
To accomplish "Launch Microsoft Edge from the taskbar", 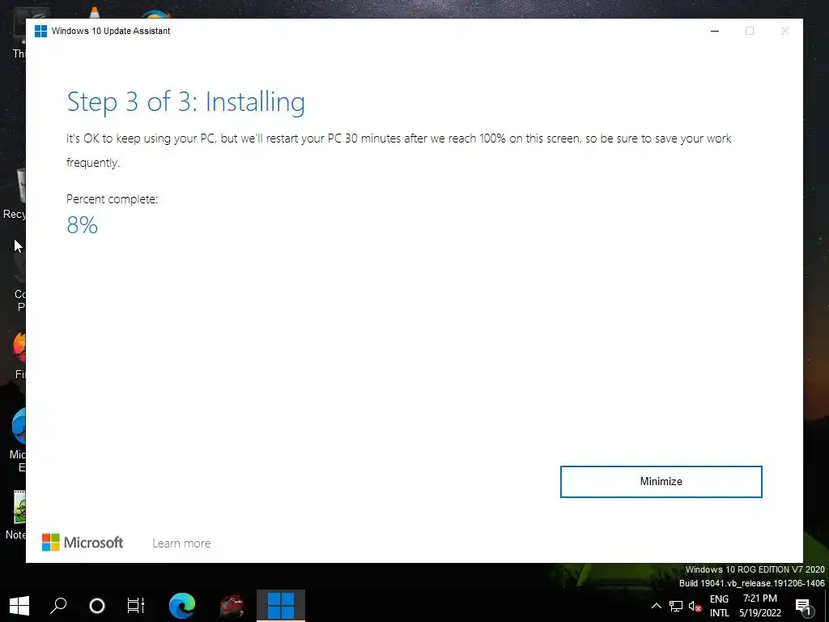I will pos(182,606).
